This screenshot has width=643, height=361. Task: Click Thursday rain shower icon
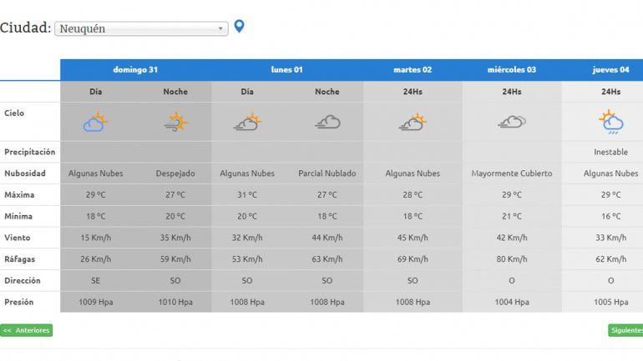[x=610, y=123]
